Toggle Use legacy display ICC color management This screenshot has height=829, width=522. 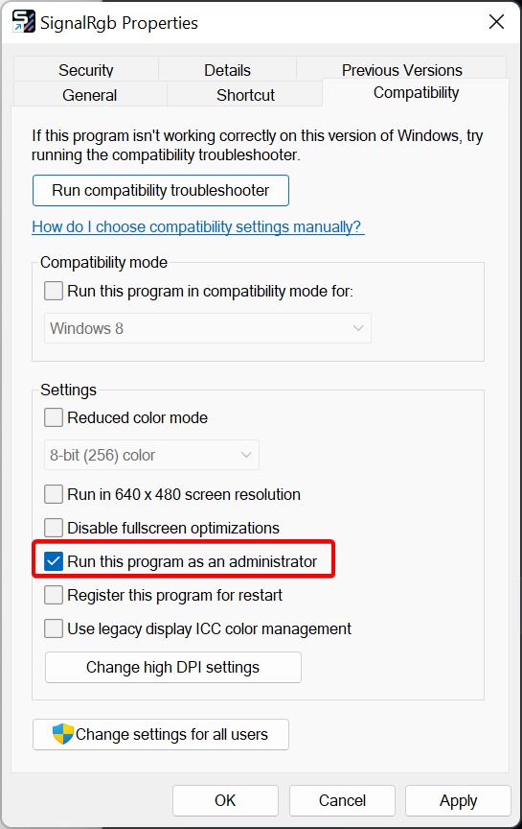pyautogui.click(x=54, y=628)
